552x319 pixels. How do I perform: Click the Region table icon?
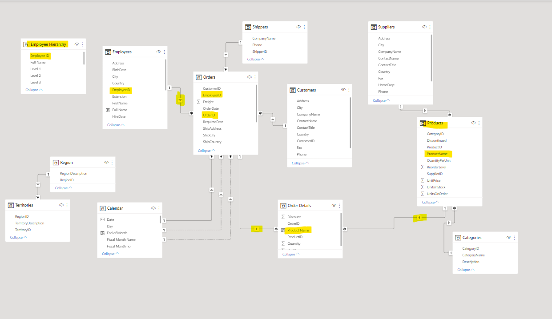click(x=56, y=163)
